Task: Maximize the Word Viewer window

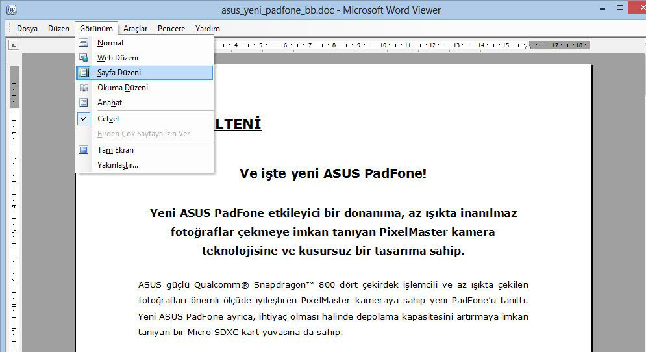Action: tap(619, 7)
